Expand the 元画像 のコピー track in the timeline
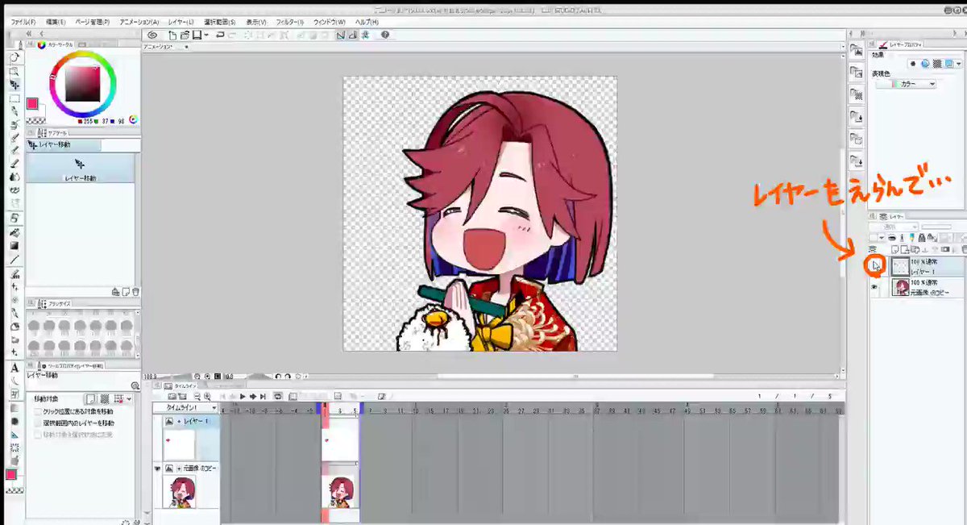Image resolution: width=967 pixels, height=525 pixels. point(178,468)
